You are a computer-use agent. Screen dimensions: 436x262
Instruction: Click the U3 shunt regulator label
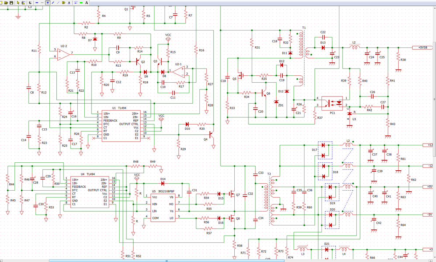coord(354,119)
